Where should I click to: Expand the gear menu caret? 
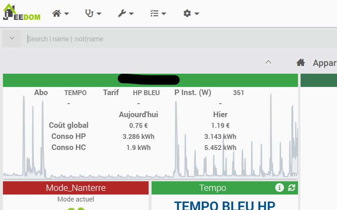197,14
